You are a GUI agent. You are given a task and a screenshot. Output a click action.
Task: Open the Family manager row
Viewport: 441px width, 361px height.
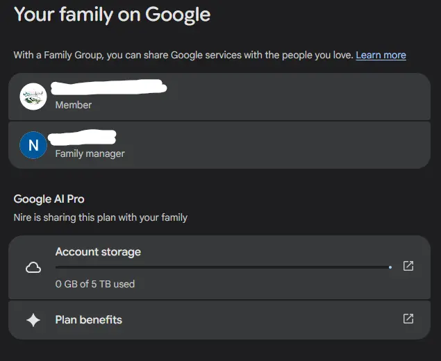coord(219,145)
